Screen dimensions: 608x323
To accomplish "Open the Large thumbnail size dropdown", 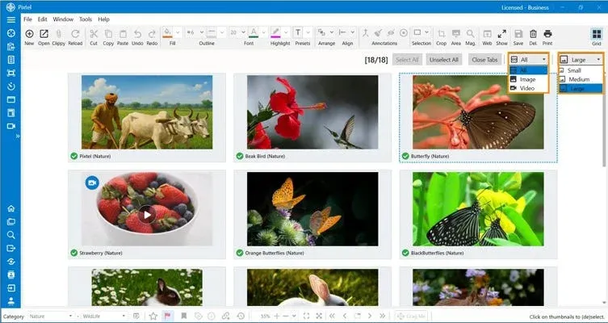I will point(581,59).
